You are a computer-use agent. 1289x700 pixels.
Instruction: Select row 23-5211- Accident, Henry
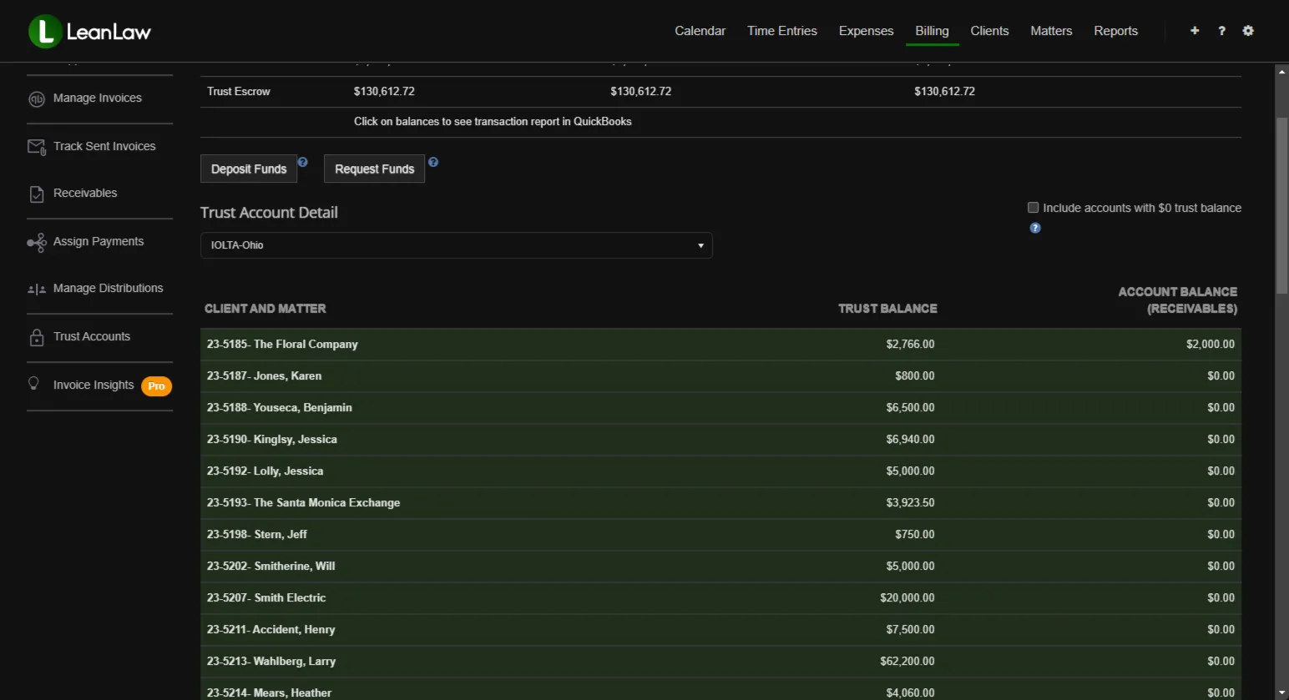720,630
